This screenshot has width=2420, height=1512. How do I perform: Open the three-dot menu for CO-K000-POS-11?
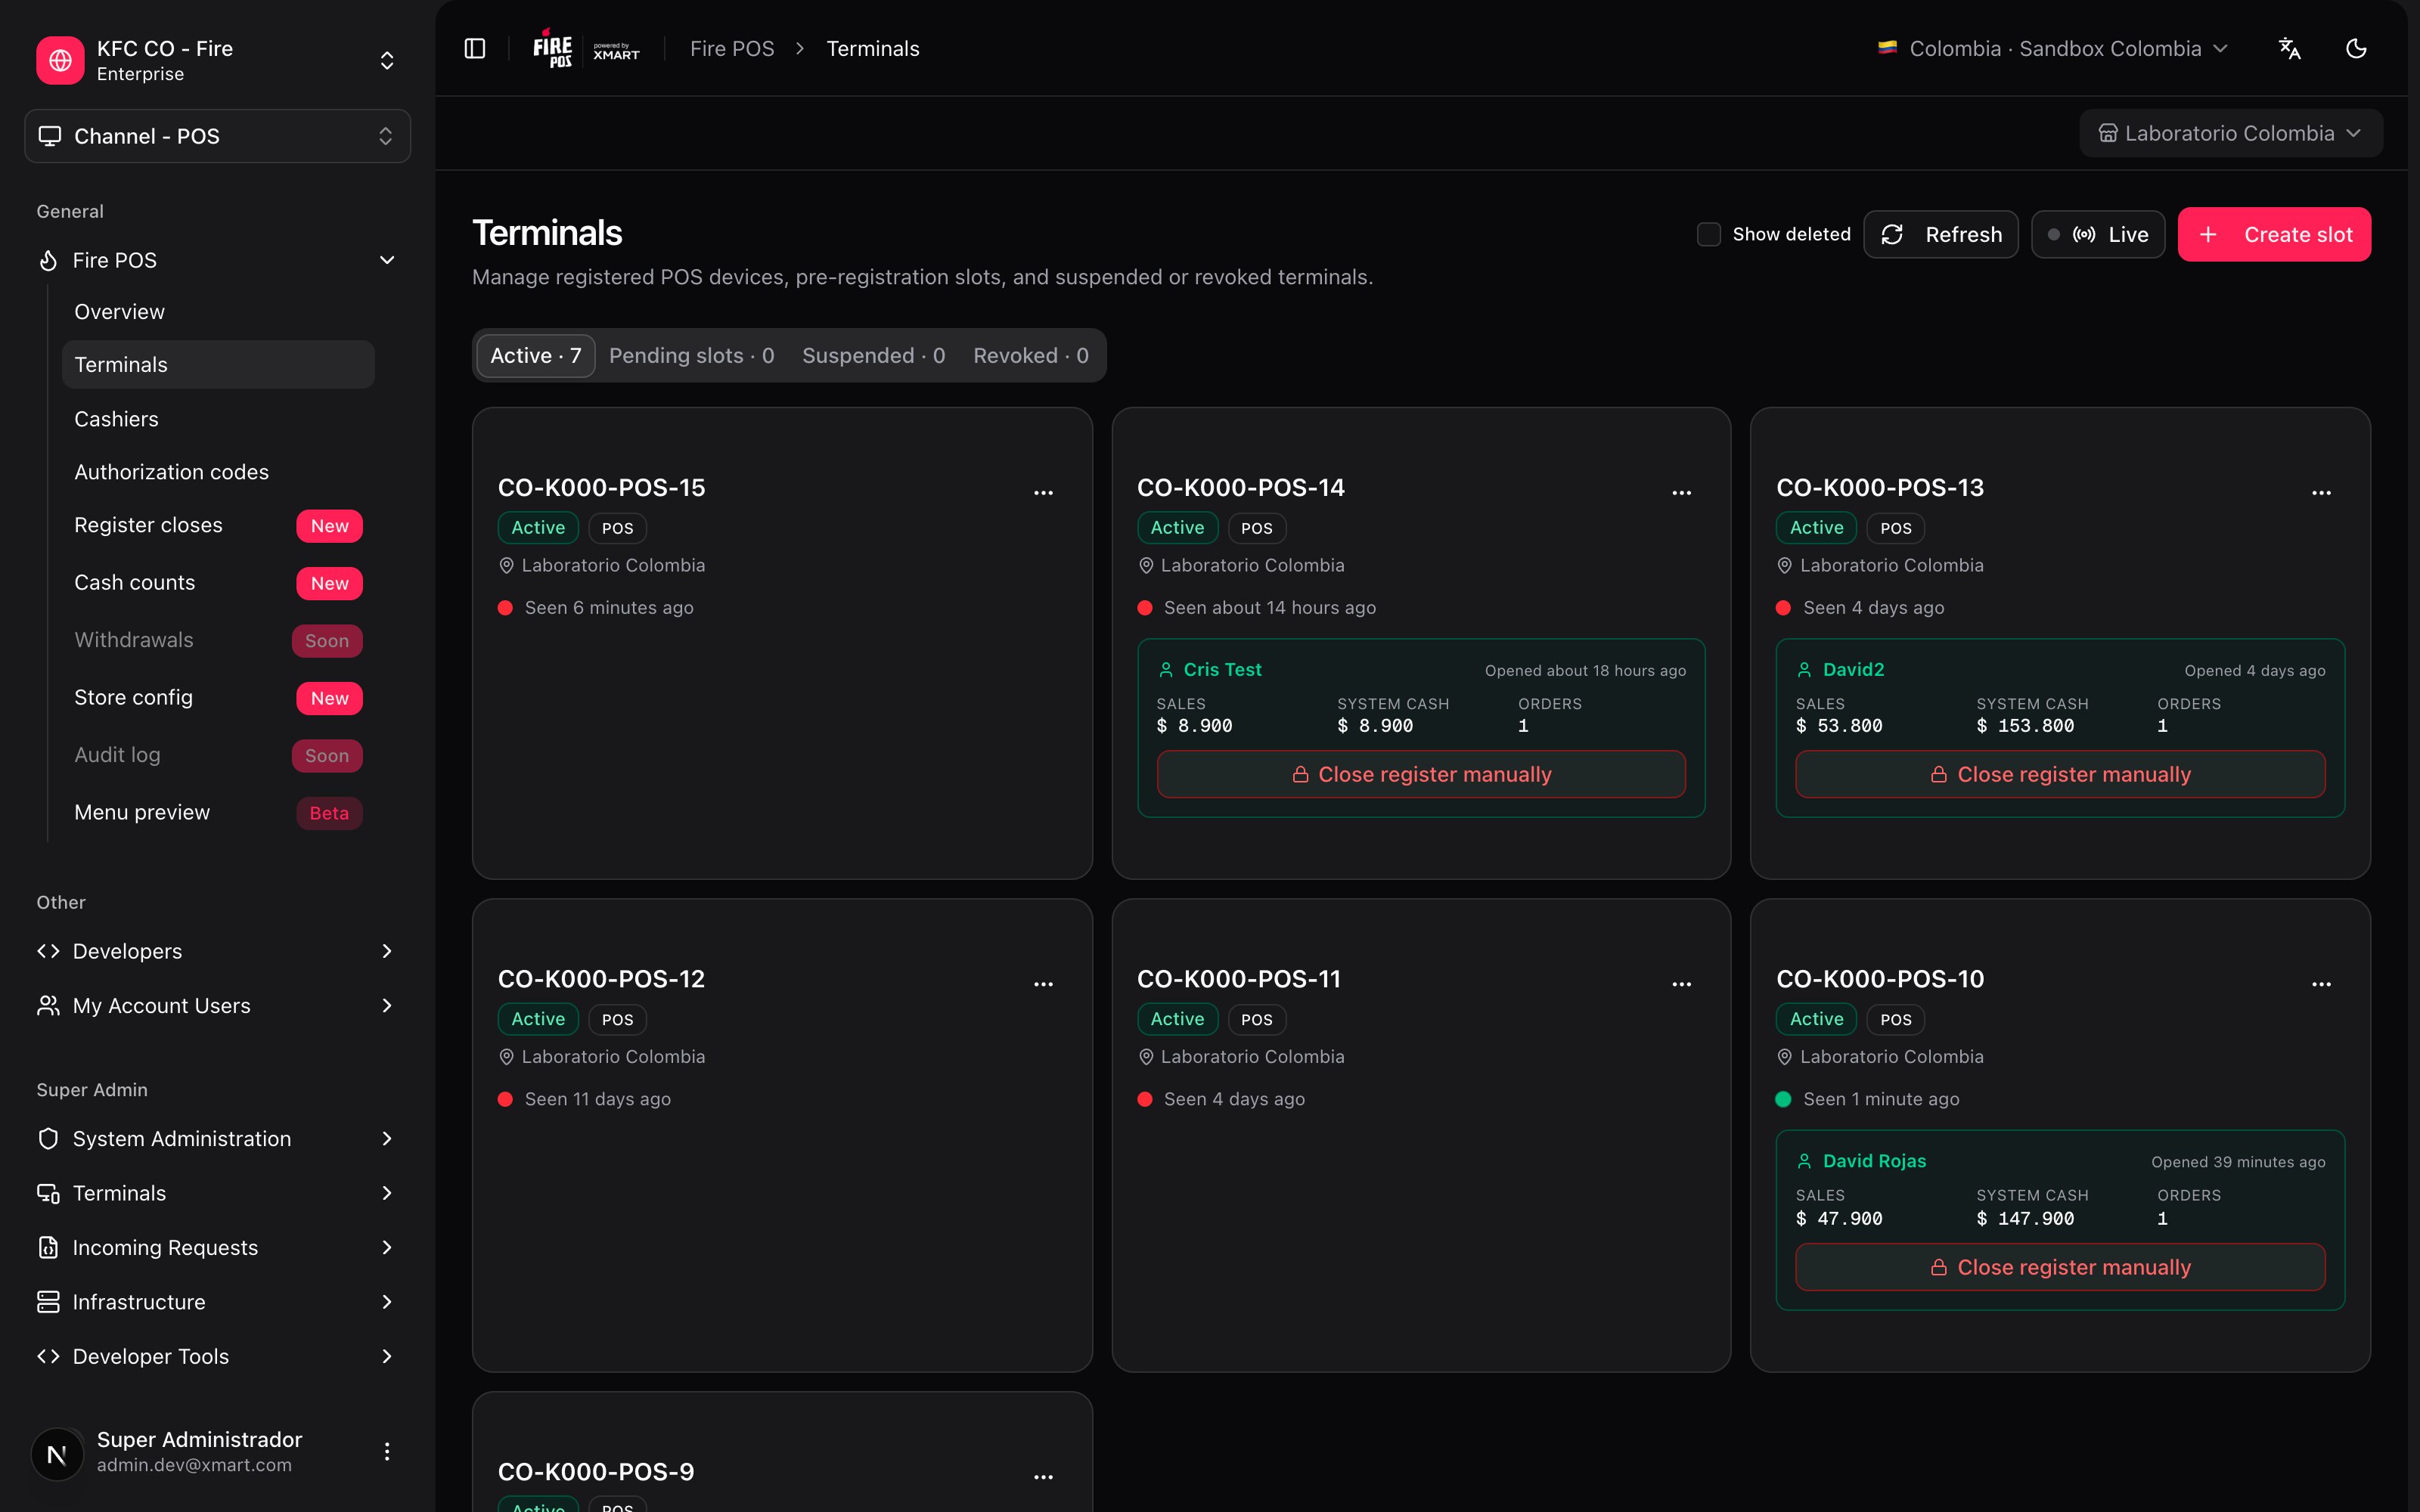[x=1682, y=984]
